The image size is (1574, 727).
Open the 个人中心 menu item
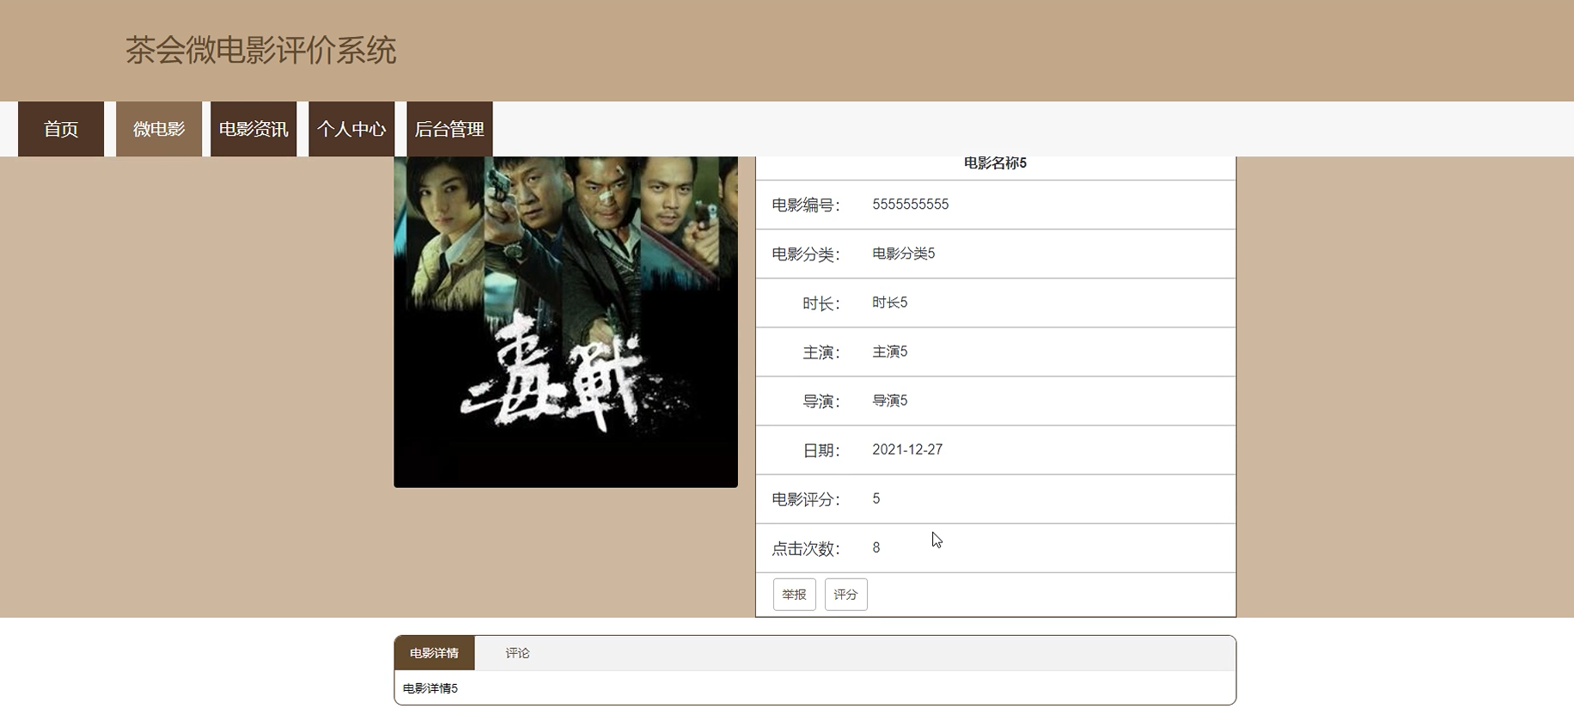tap(351, 129)
